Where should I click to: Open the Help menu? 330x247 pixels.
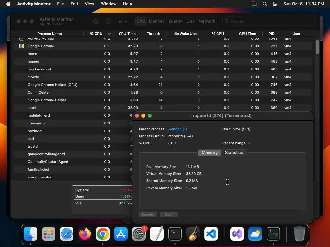128,4
